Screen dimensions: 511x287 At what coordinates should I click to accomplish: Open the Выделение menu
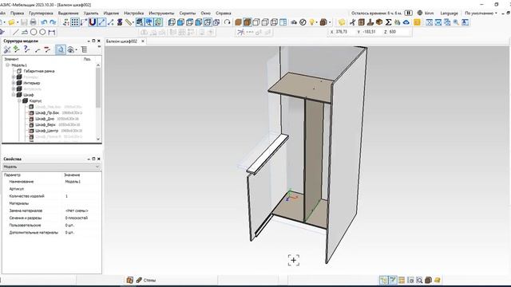tap(68, 13)
